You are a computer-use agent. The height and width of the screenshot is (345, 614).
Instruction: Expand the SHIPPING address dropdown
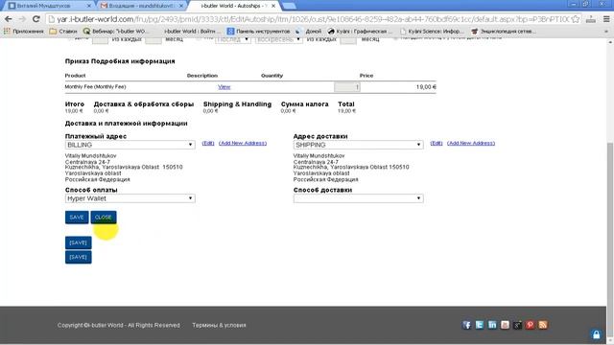coord(358,145)
